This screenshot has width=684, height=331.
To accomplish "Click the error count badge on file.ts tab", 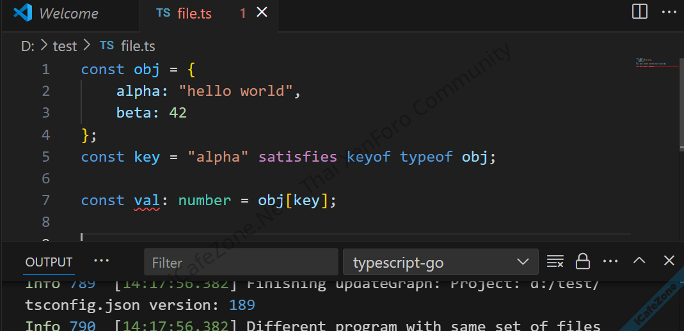I will click(243, 13).
